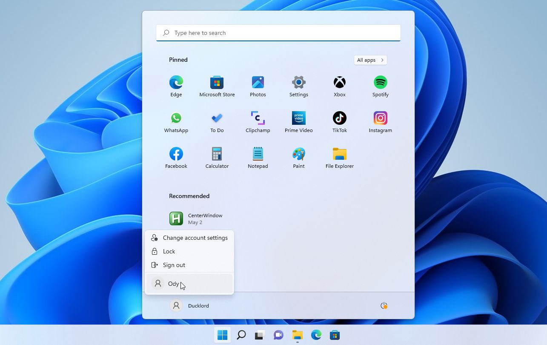
Task: Choose Lock from the account menu
Action: coord(189,251)
